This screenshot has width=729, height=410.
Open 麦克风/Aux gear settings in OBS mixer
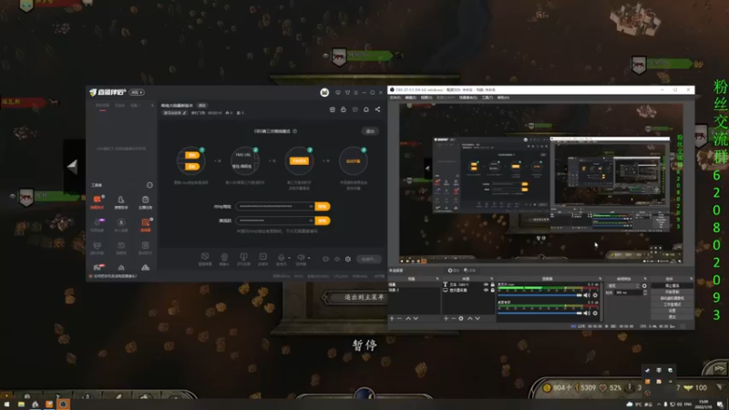pyautogui.click(x=595, y=295)
